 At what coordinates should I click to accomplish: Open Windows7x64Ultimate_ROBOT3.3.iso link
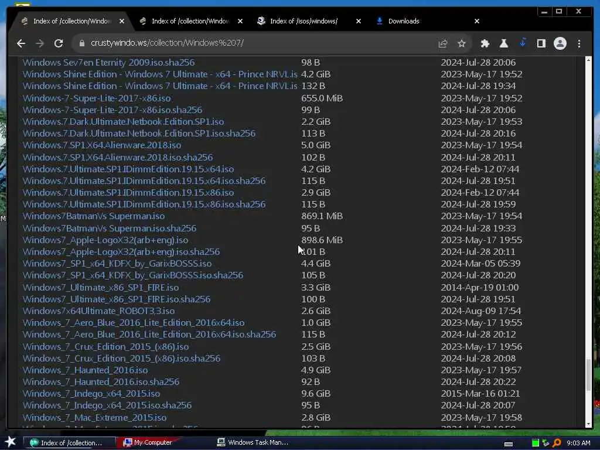98,311
